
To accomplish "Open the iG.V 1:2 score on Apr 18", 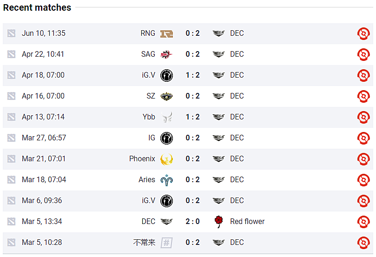I will [x=192, y=75].
